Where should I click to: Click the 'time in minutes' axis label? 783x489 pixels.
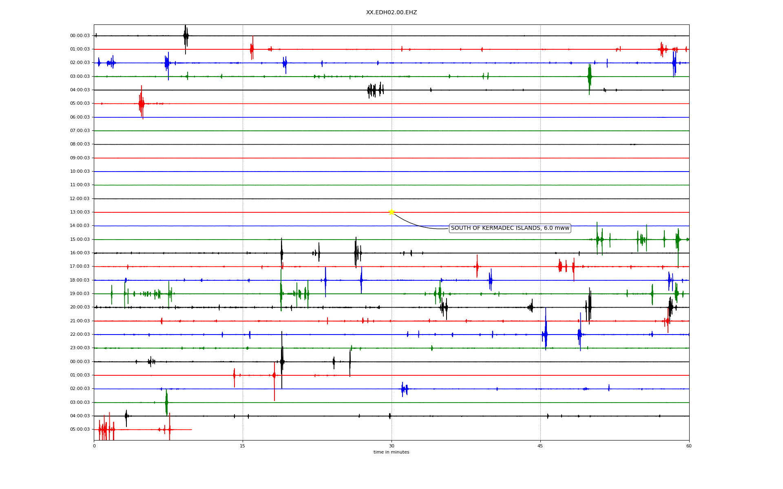391,452
